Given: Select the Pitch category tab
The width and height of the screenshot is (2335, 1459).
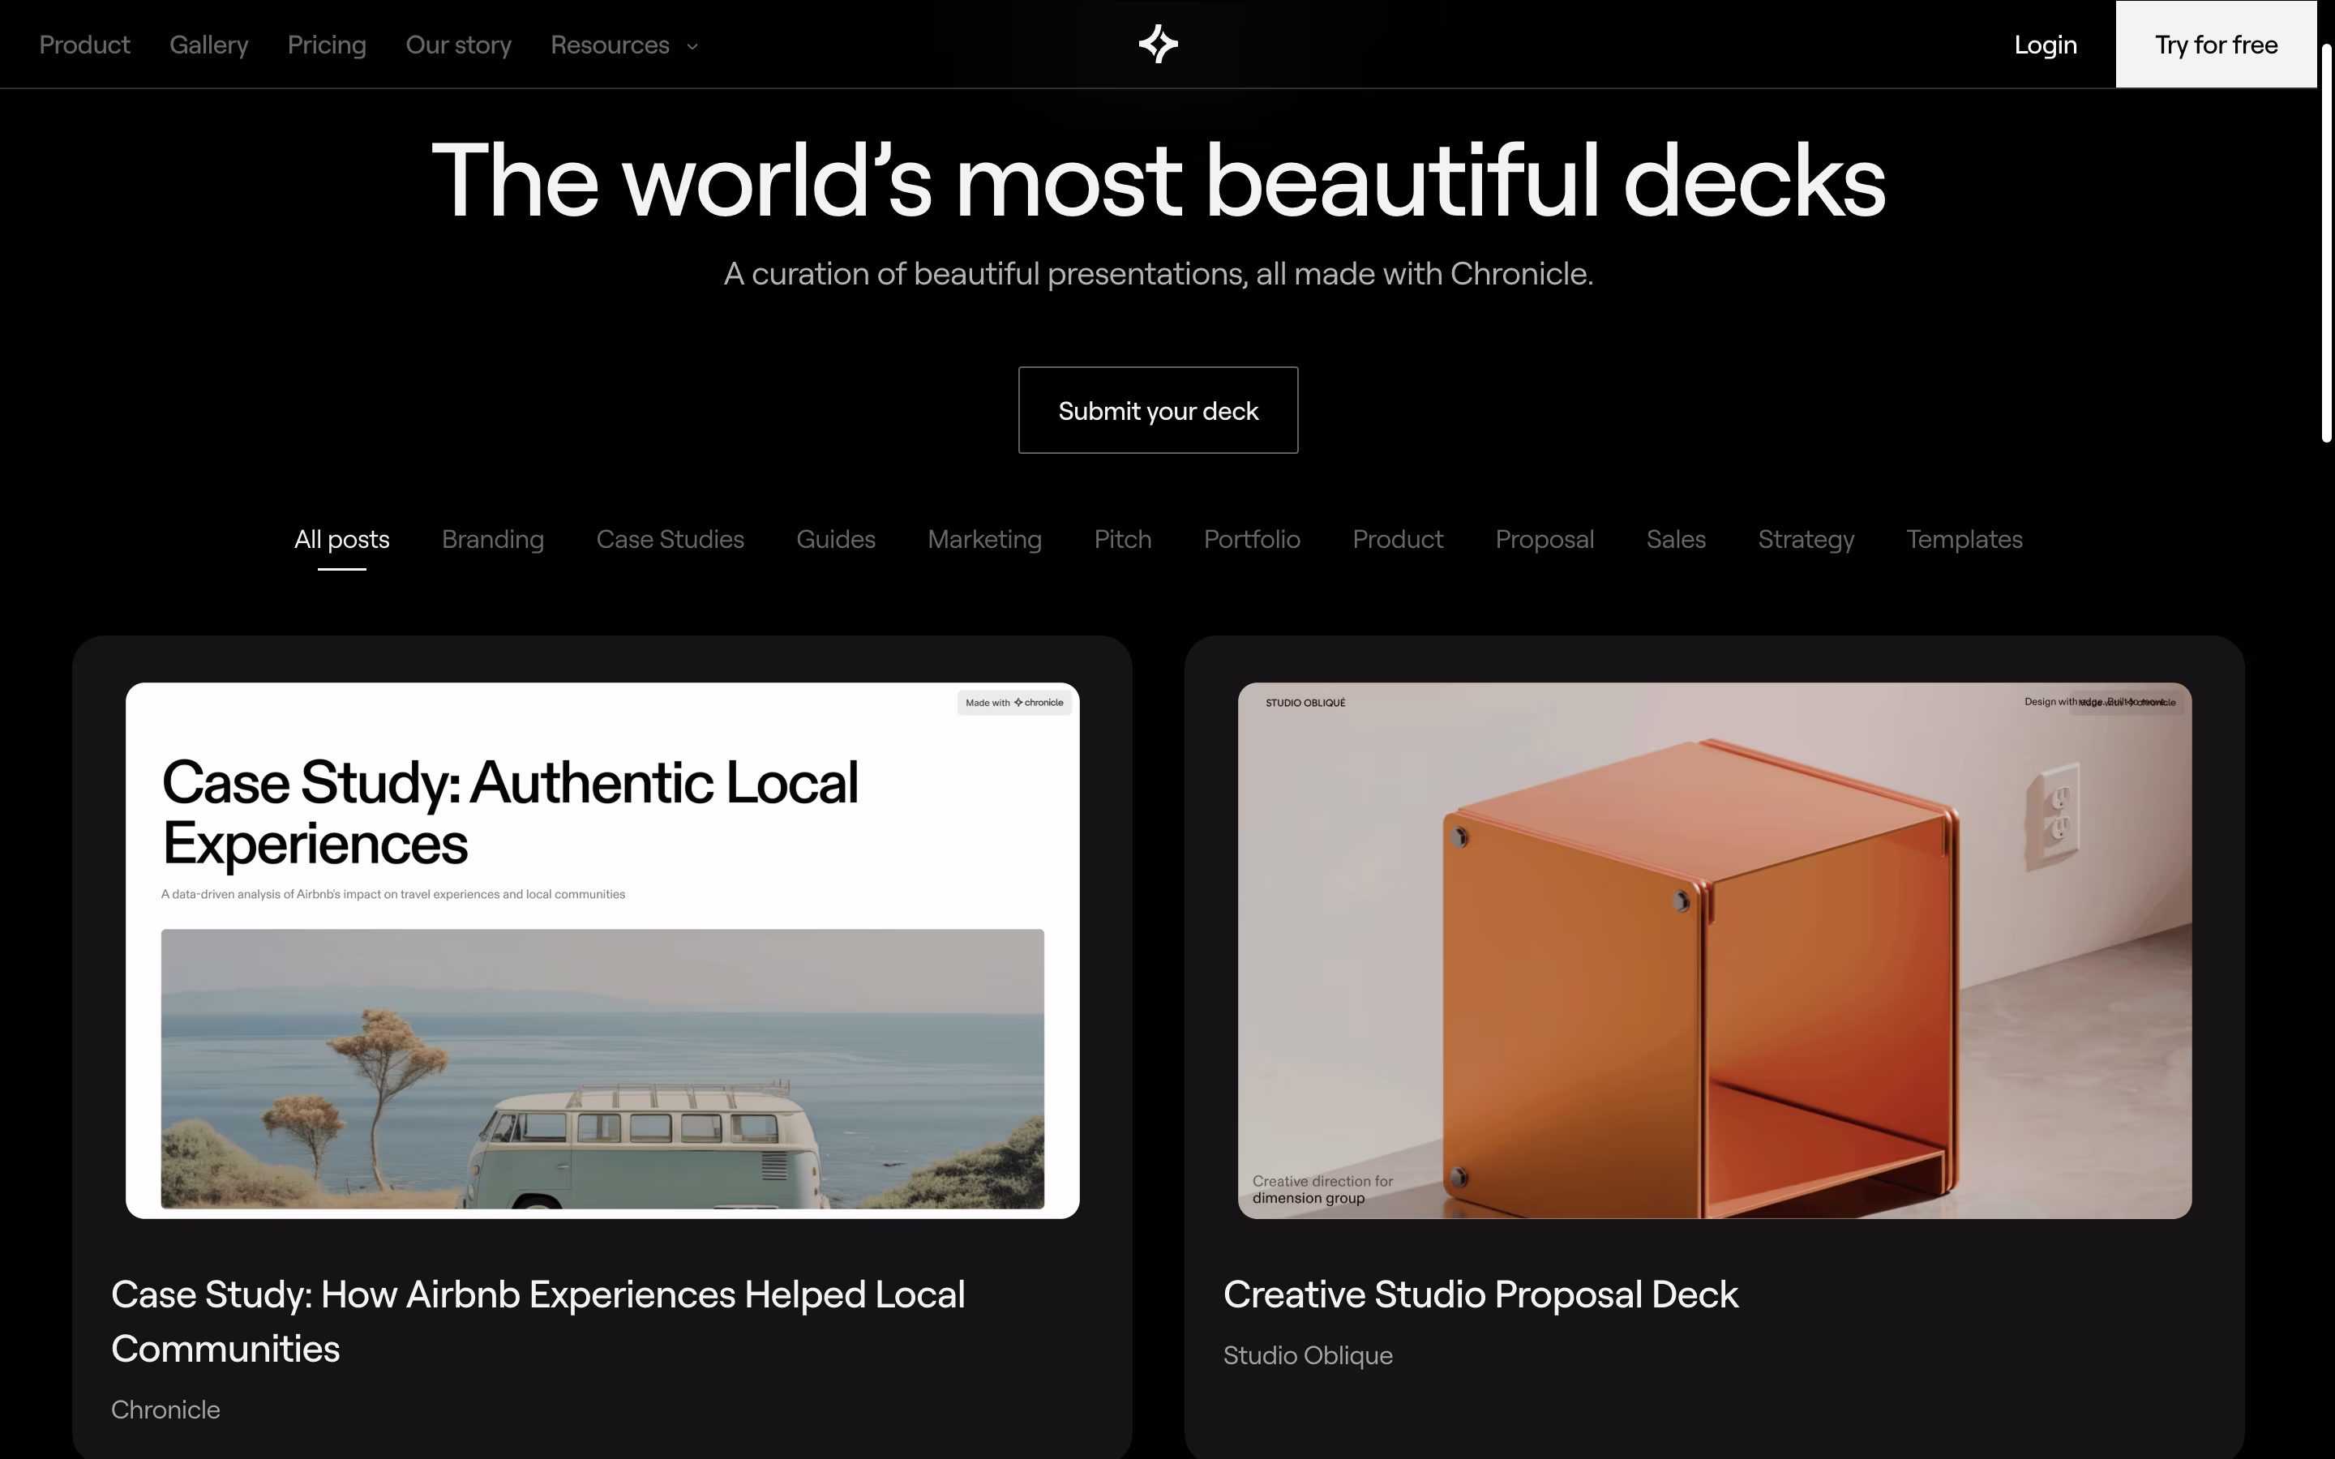Looking at the screenshot, I should (x=1123, y=539).
